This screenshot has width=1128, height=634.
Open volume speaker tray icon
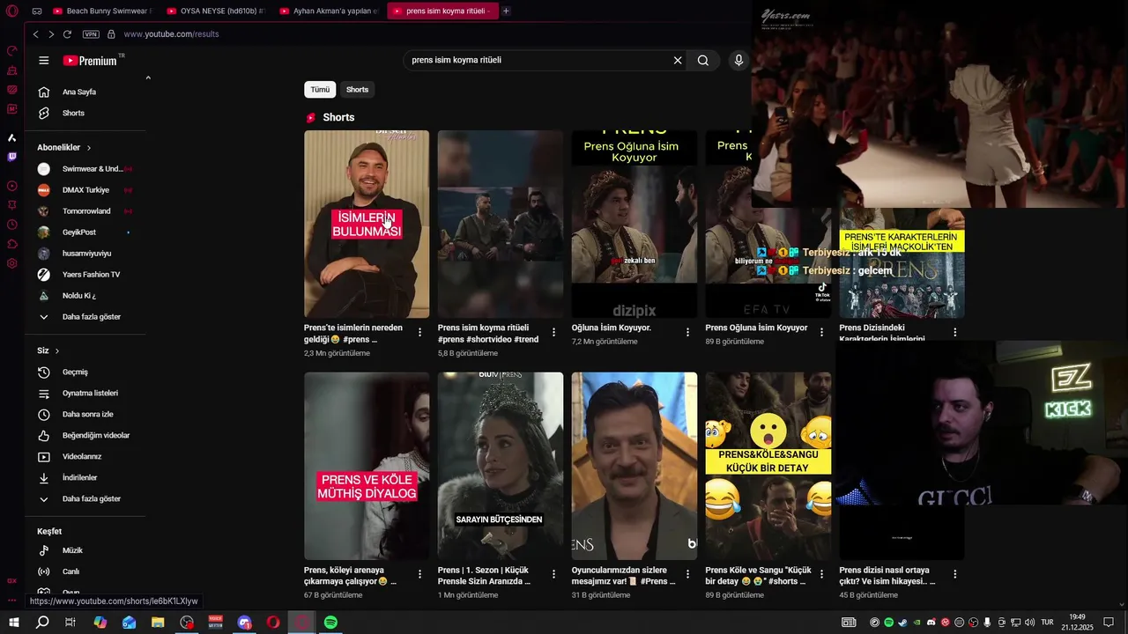point(1029,623)
